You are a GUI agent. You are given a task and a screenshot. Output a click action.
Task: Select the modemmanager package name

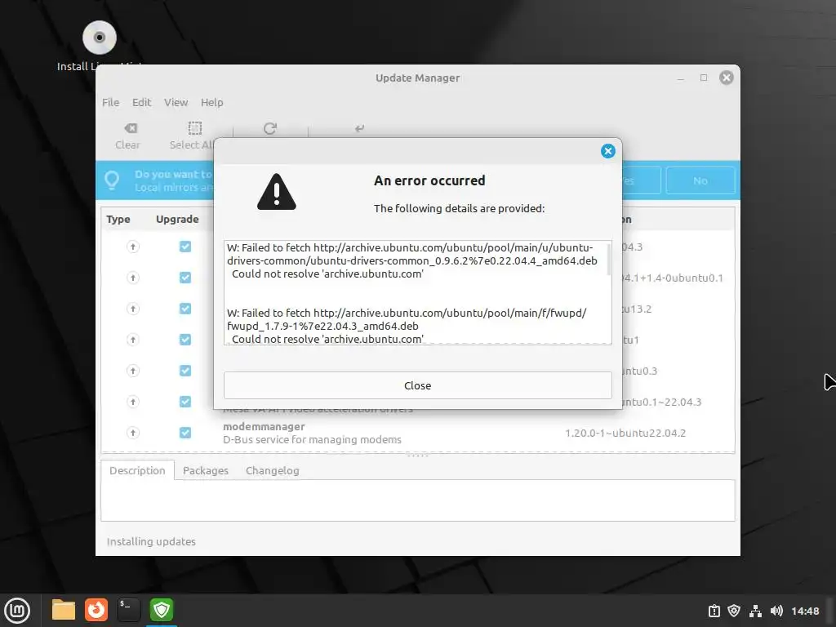click(x=264, y=426)
